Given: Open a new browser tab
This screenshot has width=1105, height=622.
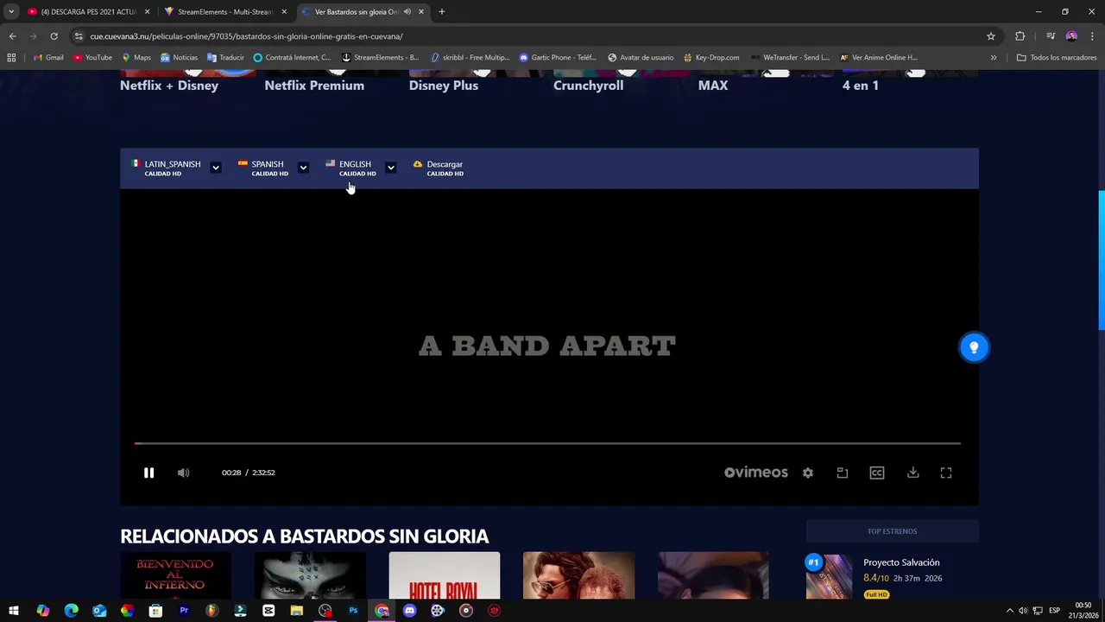Looking at the screenshot, I should point(442,12).
